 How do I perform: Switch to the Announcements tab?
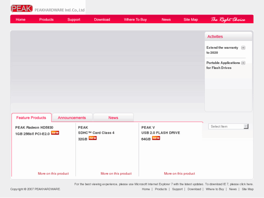[x=72, y=117]
